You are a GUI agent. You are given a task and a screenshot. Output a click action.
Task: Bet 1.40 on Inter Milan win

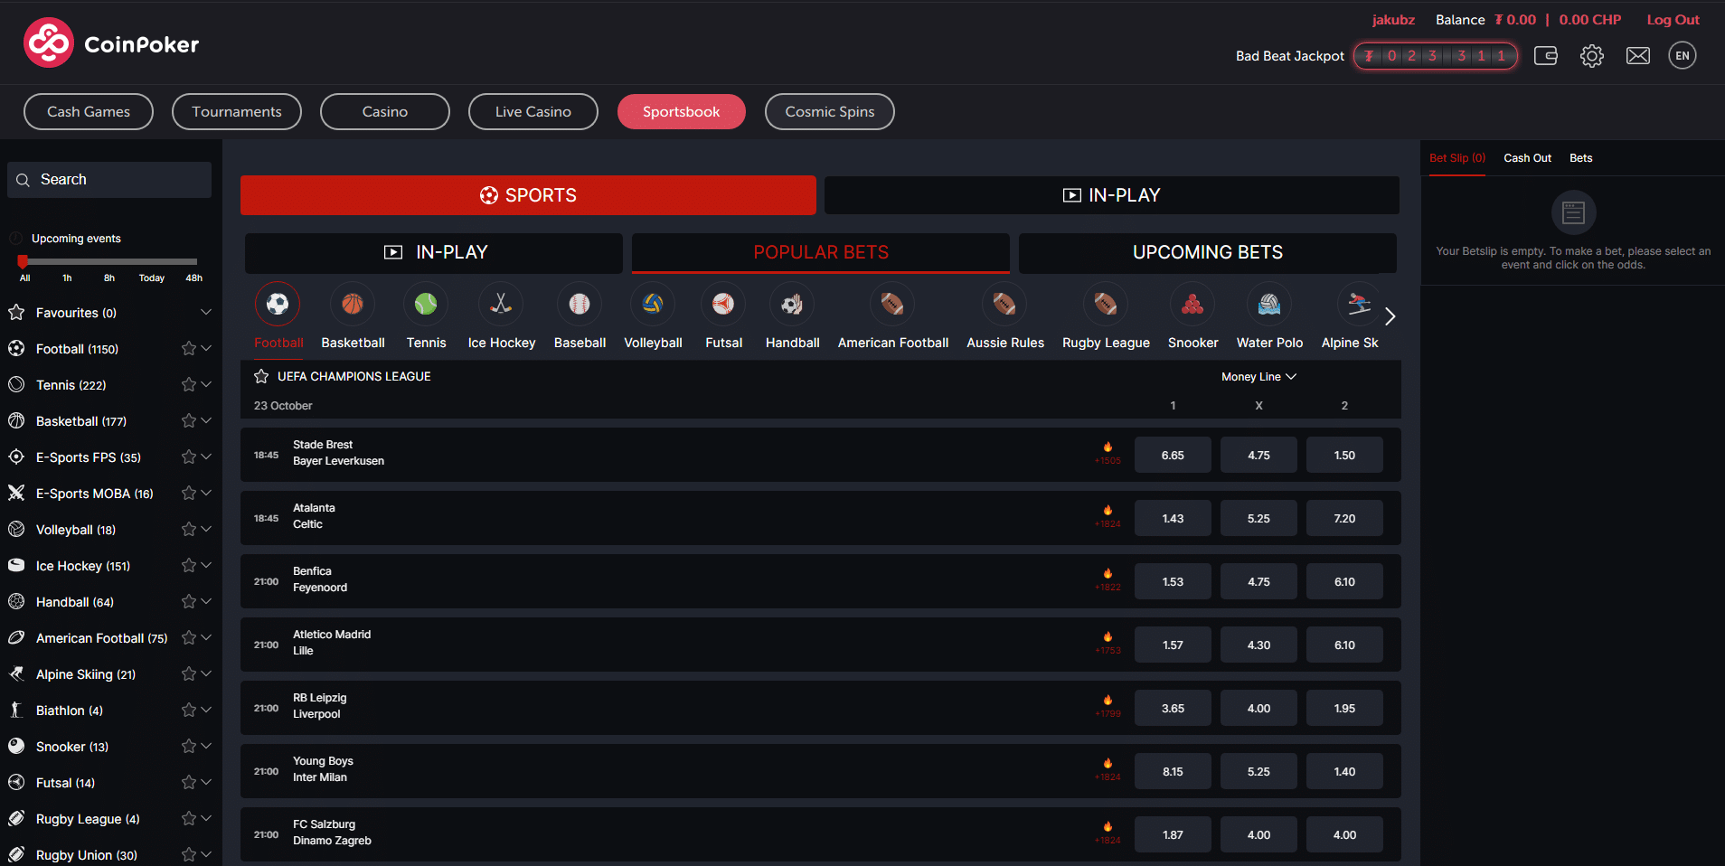pyautogui.click(x=1344, y=771)
